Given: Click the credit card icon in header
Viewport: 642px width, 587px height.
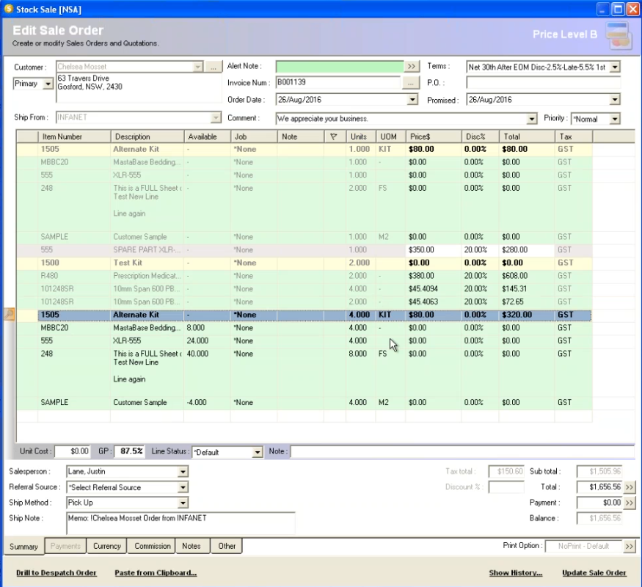Looking at the screenshot, I should (619, 36).
